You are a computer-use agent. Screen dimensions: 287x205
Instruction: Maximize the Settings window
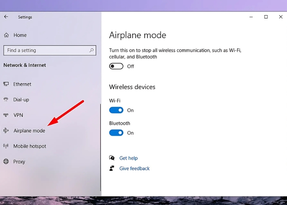(x=266, y=17)
